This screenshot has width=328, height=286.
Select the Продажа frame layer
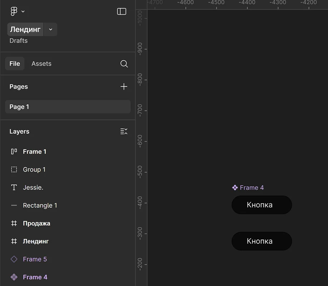(x=36, y=223)
